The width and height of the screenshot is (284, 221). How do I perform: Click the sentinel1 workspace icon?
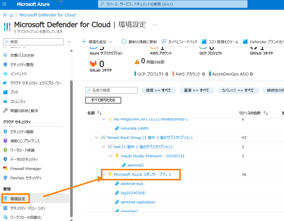pyautogui.click(x=124, y=165)
